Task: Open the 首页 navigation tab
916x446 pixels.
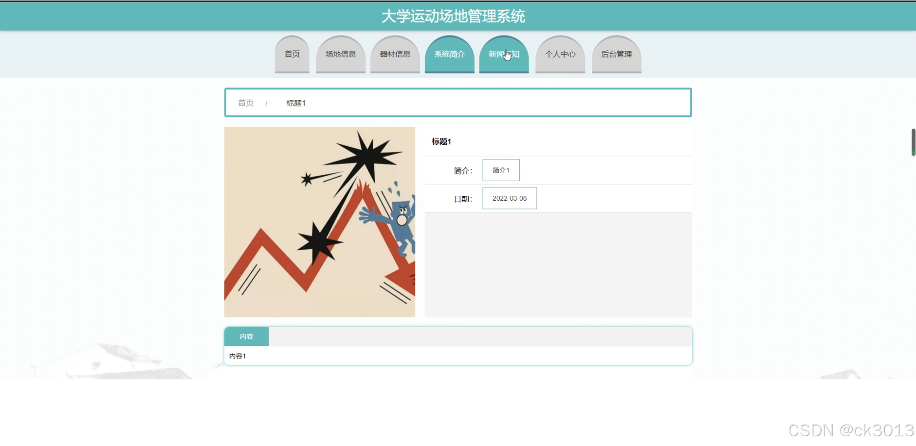Action: pos(292,54)
